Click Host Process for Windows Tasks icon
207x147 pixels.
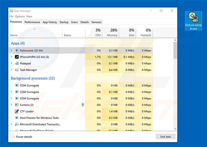pos(17,118)
